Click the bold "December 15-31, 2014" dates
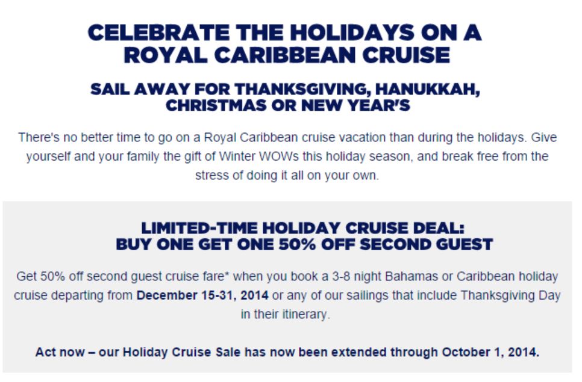The image size is (582, 382). point(202,295)
